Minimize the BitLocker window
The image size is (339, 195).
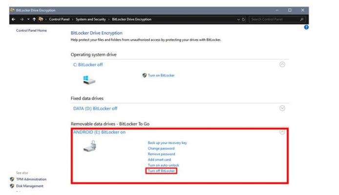click(x=277, y=10)
